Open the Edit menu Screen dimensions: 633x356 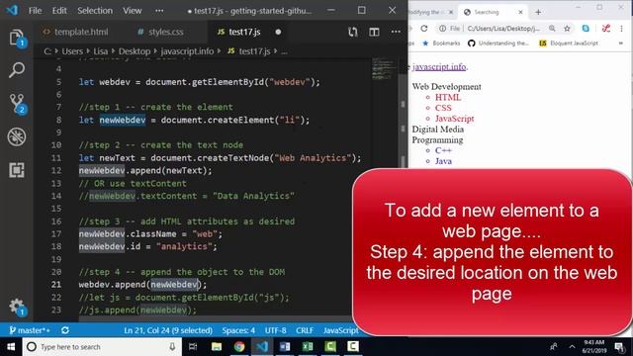point(59,11)
